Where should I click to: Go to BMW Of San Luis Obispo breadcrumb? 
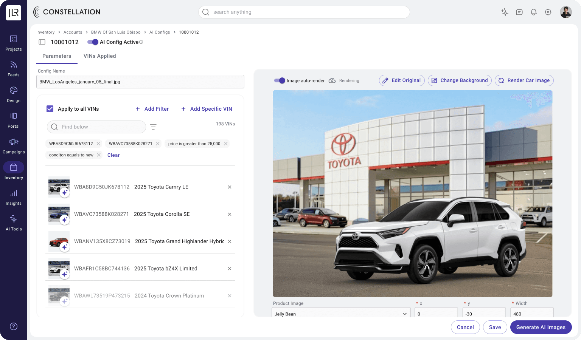point(116,32)
